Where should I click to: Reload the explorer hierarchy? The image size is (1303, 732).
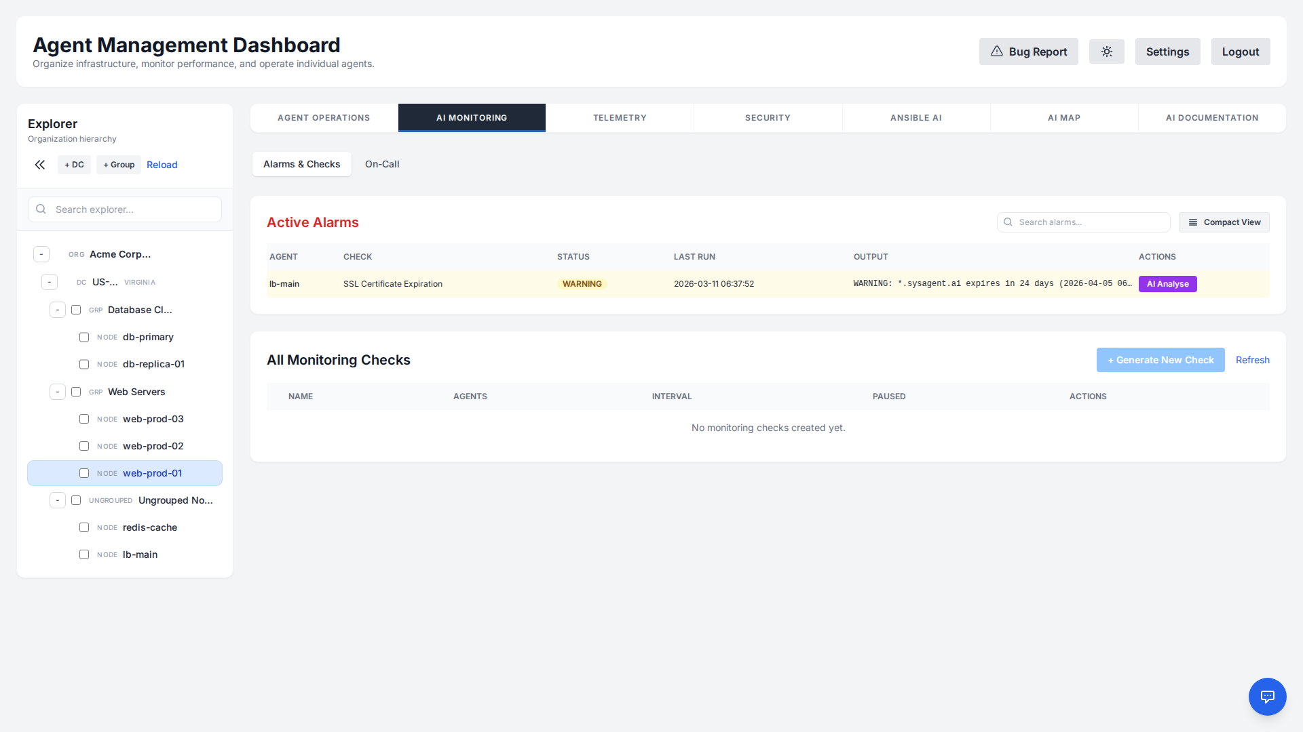[162, 165]
